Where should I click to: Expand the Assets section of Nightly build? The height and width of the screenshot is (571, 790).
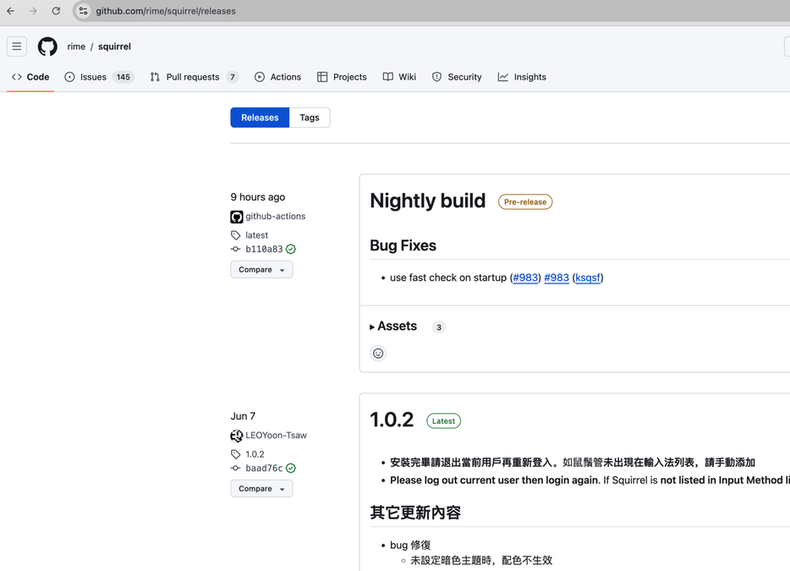tap(393, 327)
